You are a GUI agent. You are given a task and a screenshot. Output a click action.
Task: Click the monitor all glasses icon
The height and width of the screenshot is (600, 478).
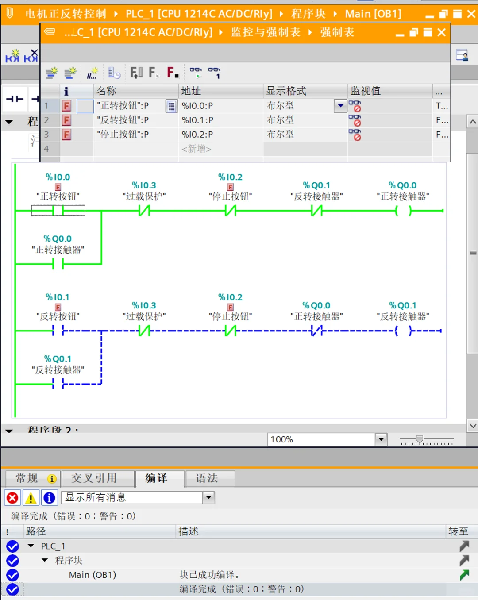tap(196, 72)
